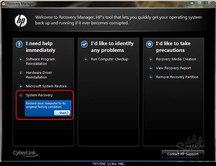This screenshot has width=216, height=166.
Task: Expand Recovery Media Creation plus icon
Action: click(151, 59)
